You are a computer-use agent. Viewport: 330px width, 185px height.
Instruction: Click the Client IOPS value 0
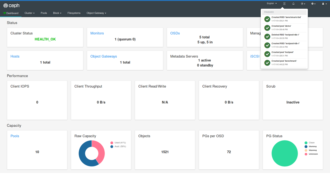tap(37, 102)
